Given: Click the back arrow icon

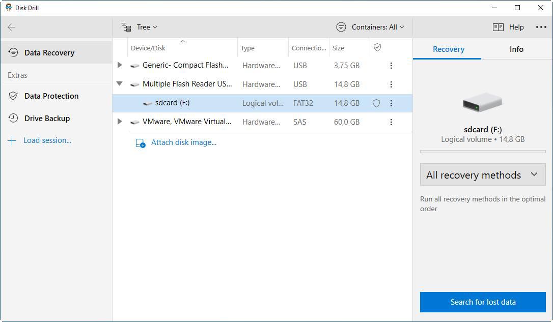Looking at the screenshot, I should click(x=12, y=27).
